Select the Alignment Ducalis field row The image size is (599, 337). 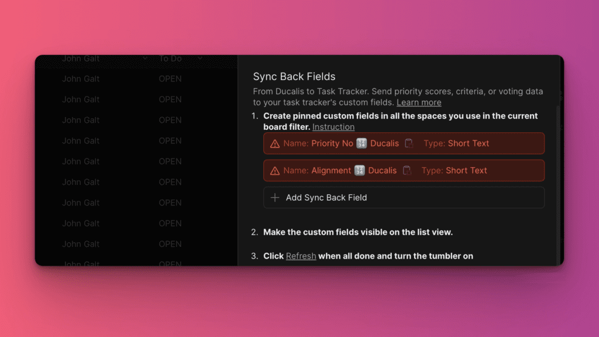pos(404,170)
